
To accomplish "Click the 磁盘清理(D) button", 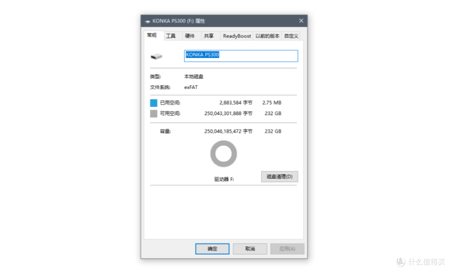I will pos(279,177).
